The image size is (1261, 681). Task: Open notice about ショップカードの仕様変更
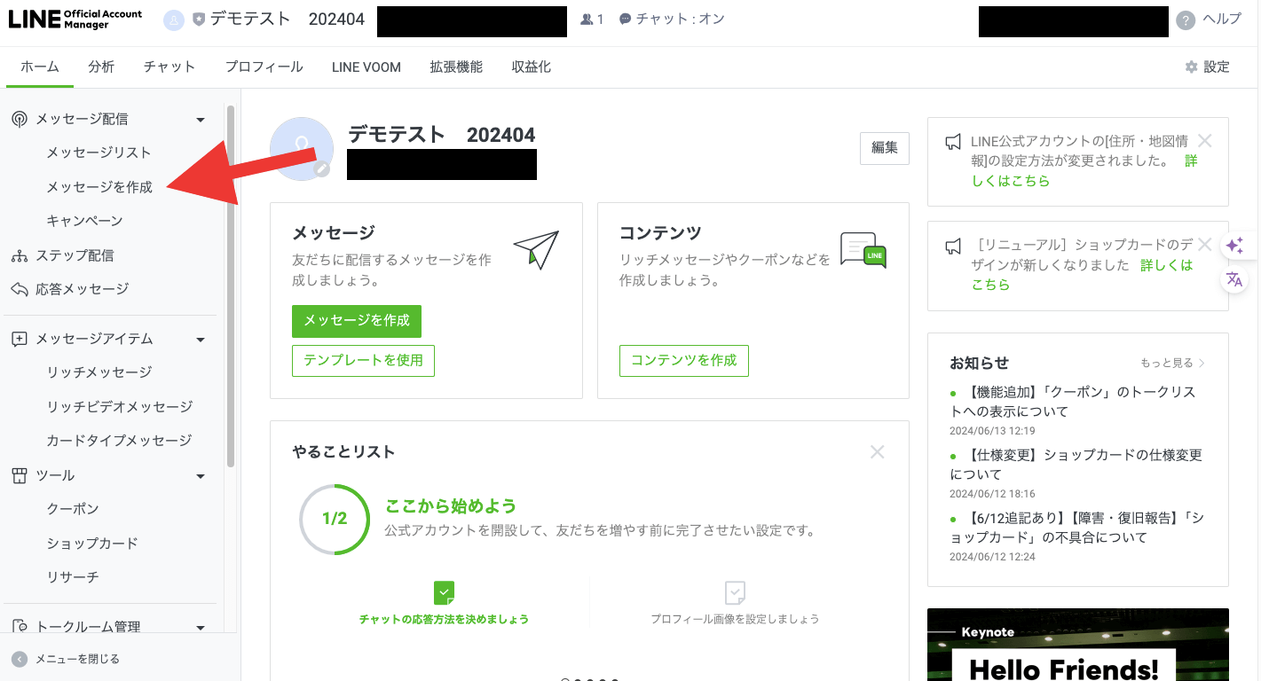(1076, 465)
